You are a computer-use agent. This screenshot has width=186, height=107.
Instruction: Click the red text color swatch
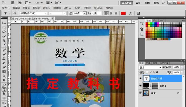[123, 13]
